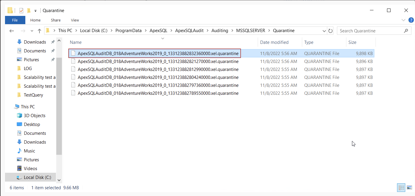Open 3D Objects in navigation pane
This screenshot has width=415, height=196.
pyautogui.click(x=34, y=116)
